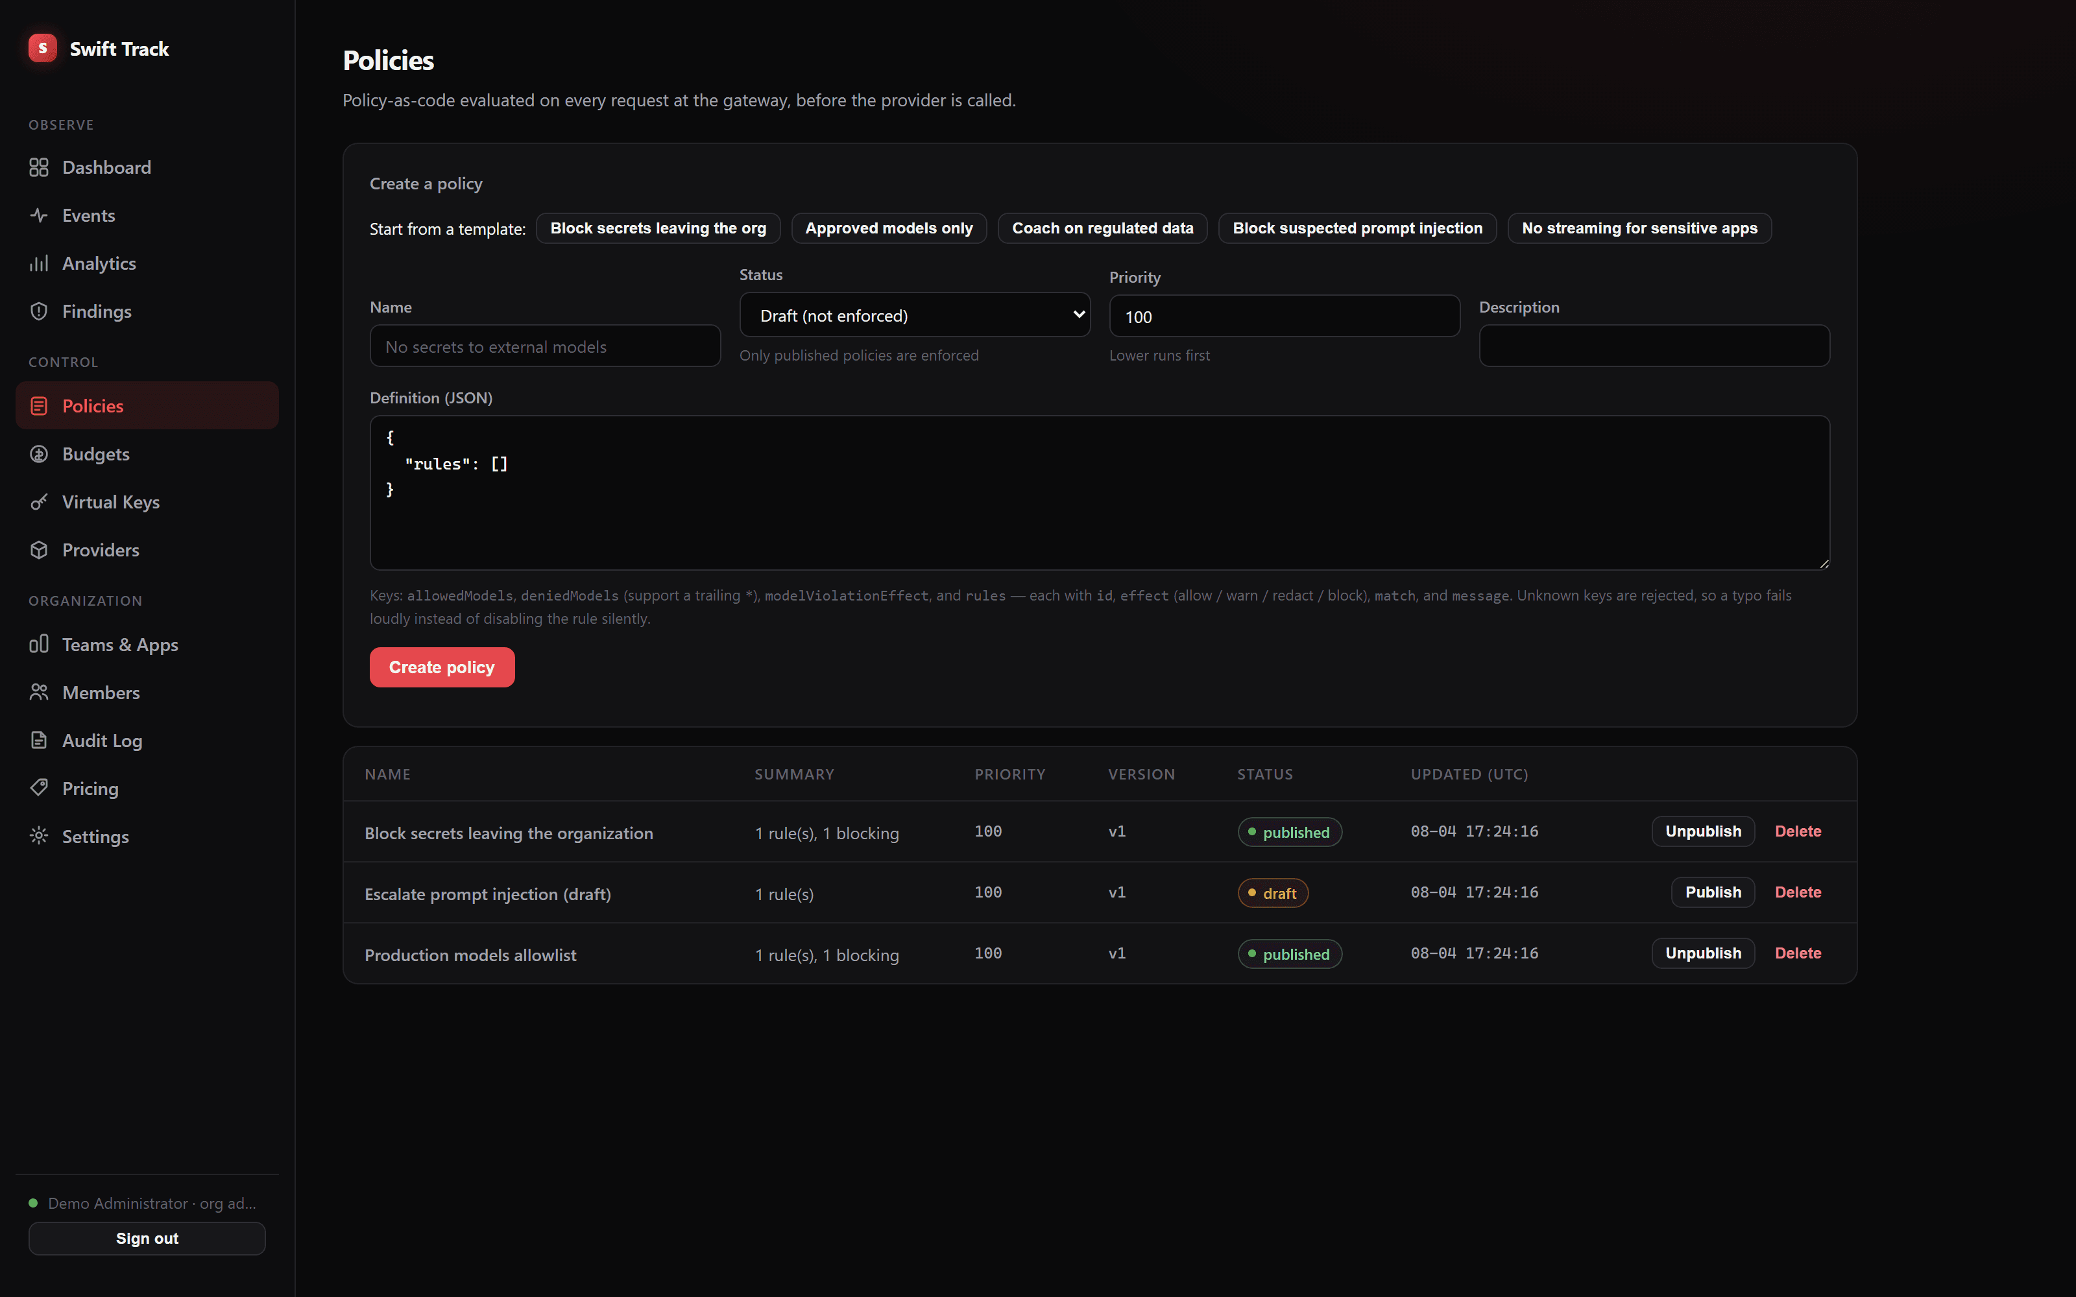Sign out of the account

tap(147, 1238)
